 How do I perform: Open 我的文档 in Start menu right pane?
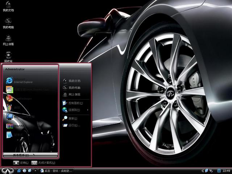(74, 81)
